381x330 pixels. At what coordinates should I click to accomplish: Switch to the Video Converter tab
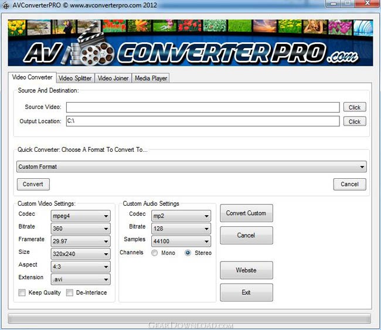coord(32,77)
